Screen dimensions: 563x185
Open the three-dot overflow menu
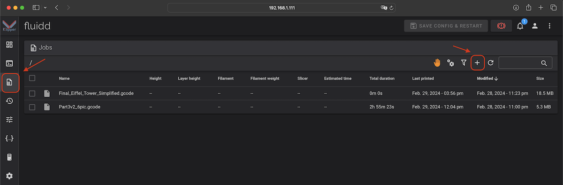click(549, 26)
